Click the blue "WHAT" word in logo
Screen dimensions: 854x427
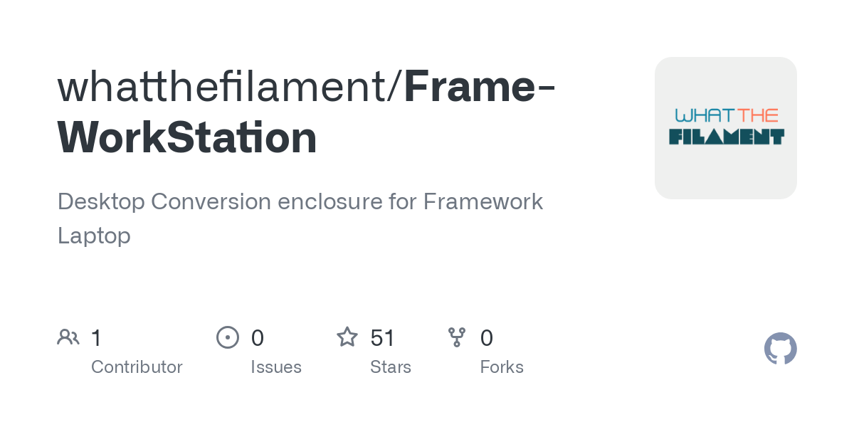[x=705, y=115]
